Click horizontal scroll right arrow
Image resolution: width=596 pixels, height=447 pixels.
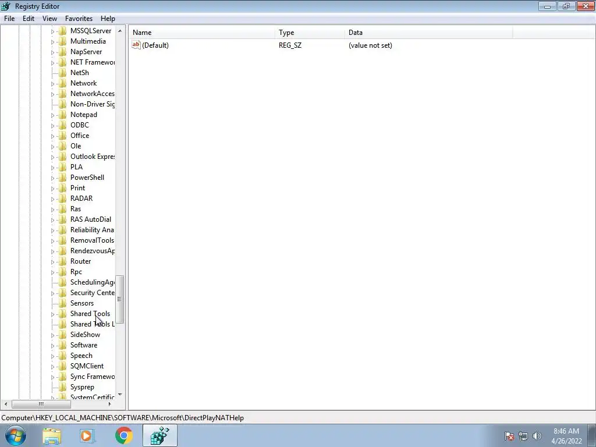(110, 404)
